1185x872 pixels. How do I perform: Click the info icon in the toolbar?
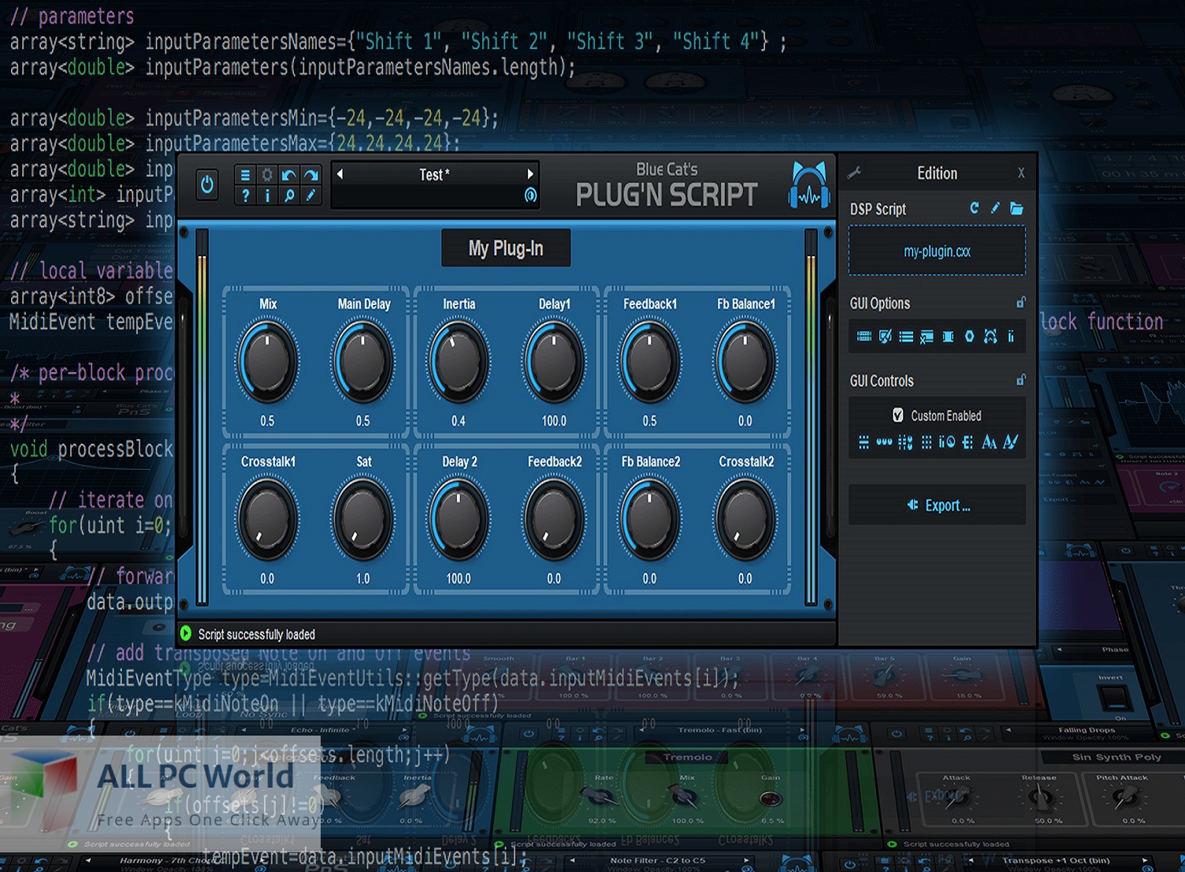click(267, 195)
